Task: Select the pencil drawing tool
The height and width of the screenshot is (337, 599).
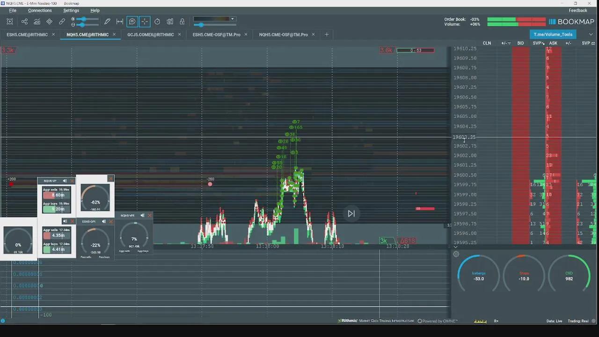Action: 107,22
